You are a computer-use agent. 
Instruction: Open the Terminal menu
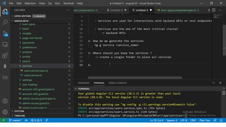pyautogui.click(x=68, y=3)
